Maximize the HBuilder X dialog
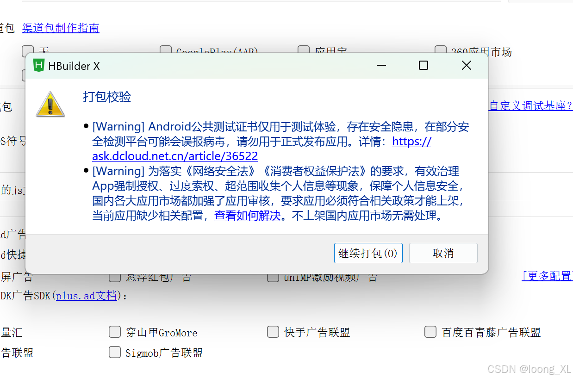This screenshot has width=573, height=378. tap(423, 66)
